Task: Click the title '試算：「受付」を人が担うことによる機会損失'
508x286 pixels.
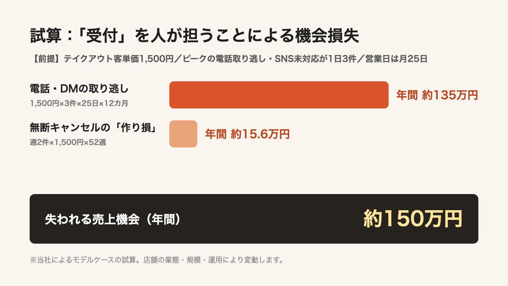Action: click(194, 36)
